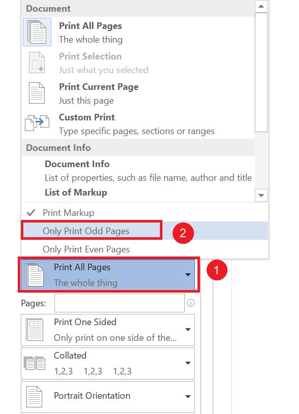Open the Print One Sided dropdown
Image resolution: width=299 pixels, height=414 pixels.
pyautogui.click(x=187, y=329)
